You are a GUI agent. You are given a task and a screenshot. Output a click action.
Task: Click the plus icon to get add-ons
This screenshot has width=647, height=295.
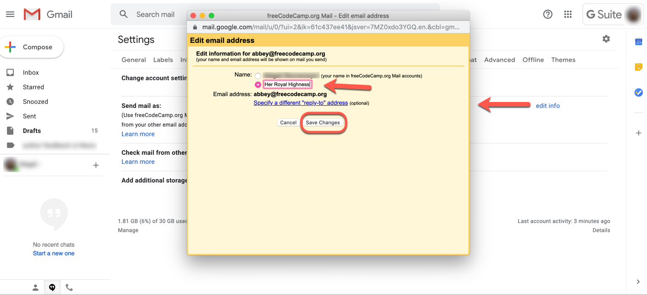639,133
